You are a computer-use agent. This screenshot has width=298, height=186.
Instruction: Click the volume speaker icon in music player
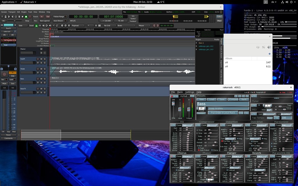pos(269,47)
